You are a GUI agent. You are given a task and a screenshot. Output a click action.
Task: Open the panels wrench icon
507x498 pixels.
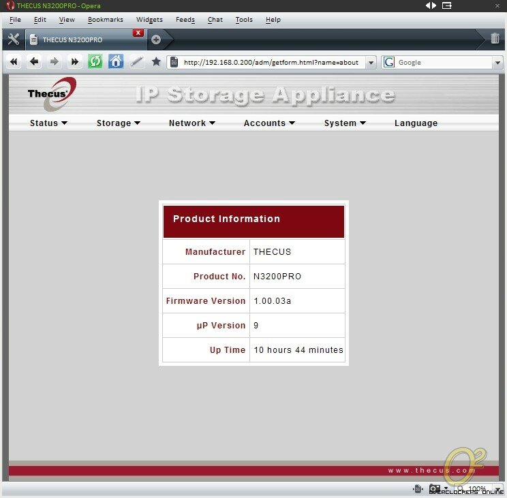[13, 40]
